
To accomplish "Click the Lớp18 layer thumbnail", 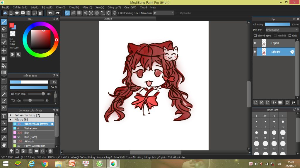I will point(264,43).
